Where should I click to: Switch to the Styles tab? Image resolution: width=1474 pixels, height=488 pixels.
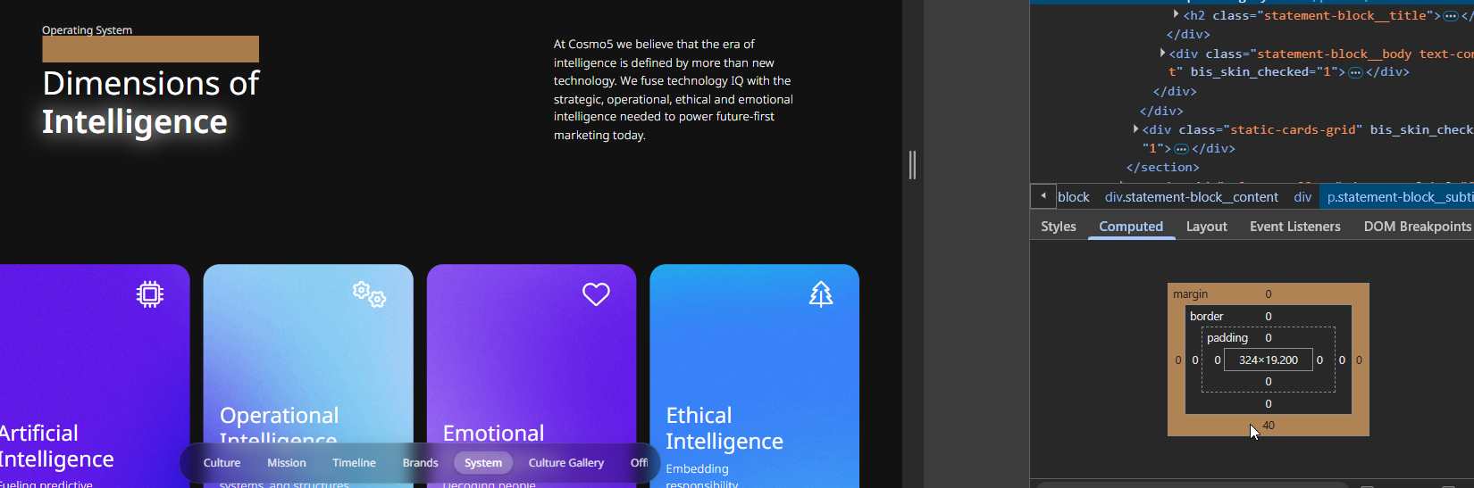click(1058, 227)
